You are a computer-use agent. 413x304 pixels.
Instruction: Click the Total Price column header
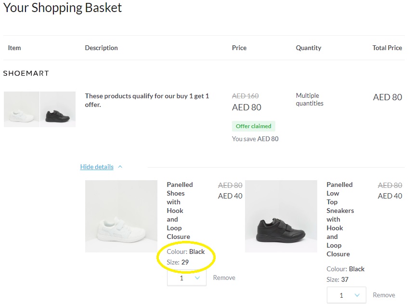click(387, 48)
